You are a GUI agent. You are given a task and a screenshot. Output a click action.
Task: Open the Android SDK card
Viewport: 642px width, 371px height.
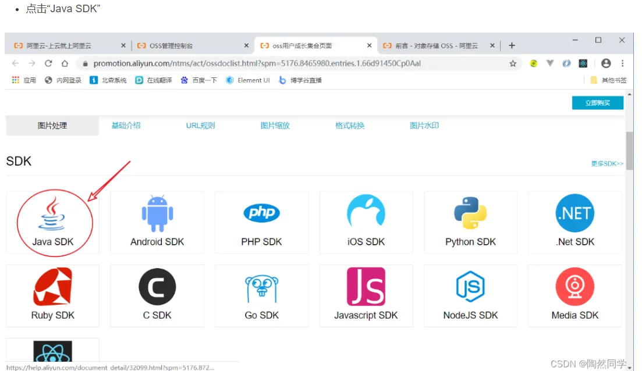tap(157, 222)
